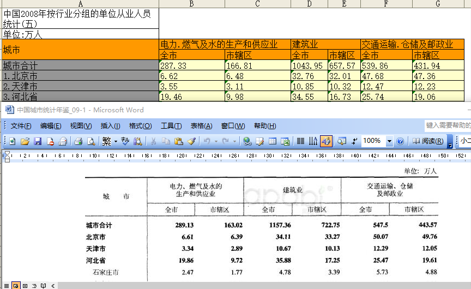Open the Document Map icon
The width and height of the screenshot is (471, 289).
coord(342,141)
